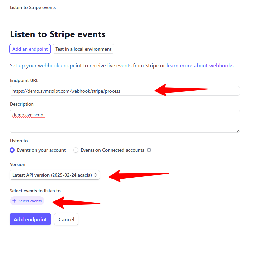This screenshot has height=253, width=274.
Task: Click the large Listen to Stripe events heading
Action: [x=58, y=34]
